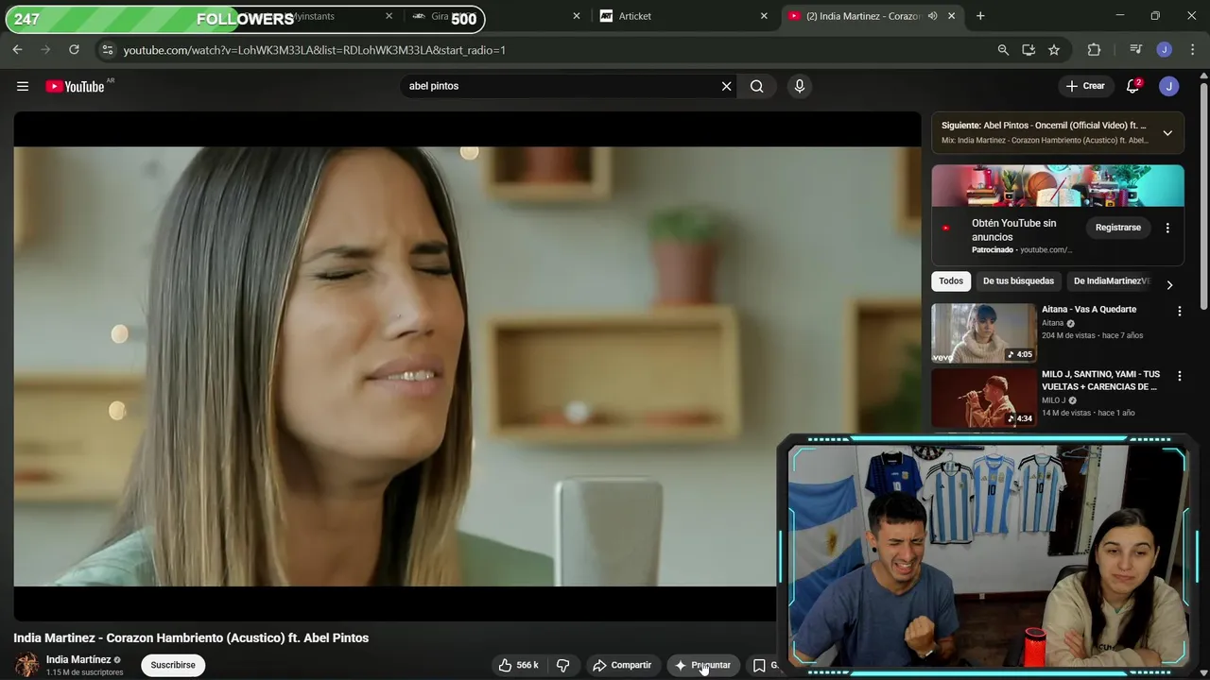The image size is (1210, 680).
Task: Open the media controls icon in toolbar
Action: (1135, 50)
